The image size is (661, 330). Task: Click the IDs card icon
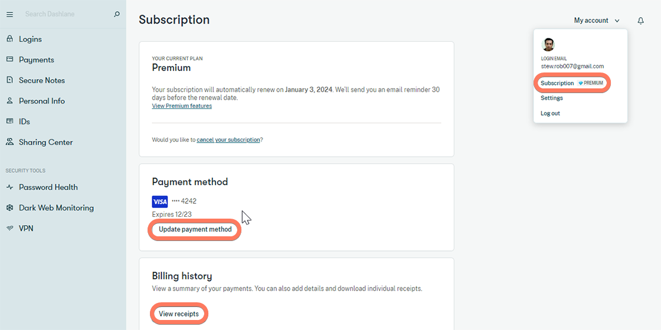tap(9, 121)
